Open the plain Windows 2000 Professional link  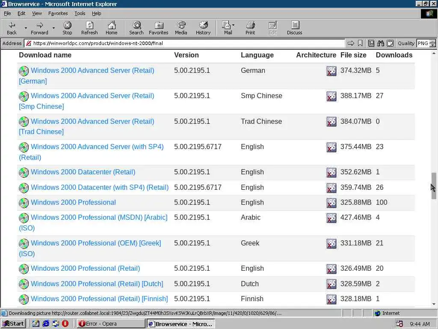pyautogui.click(x=73, y=203)
